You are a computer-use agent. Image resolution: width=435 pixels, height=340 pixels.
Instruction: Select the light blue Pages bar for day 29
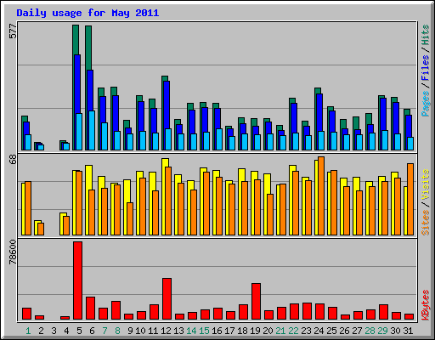tap(385, 140)
